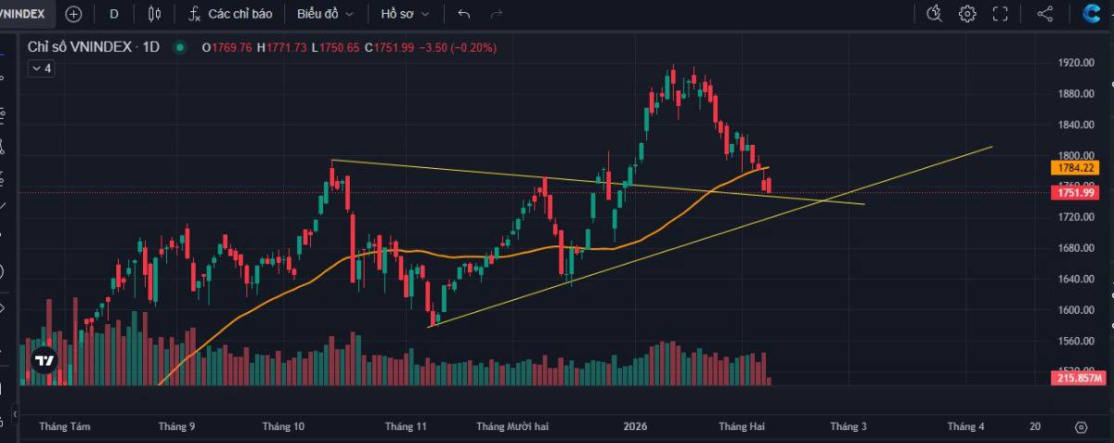The height and width of the screenshot is (443, 1114).
Task: Click the orange 1784.22 moving average price label
Action: [x=1076, y=168]
